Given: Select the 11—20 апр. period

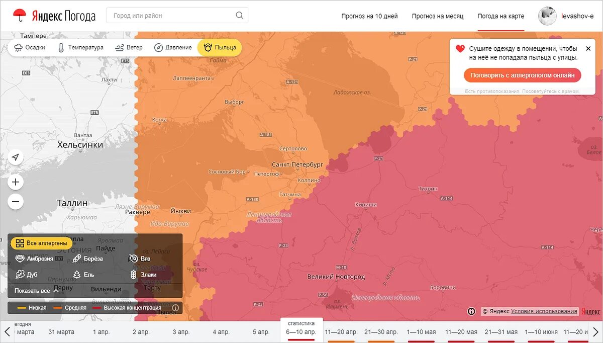Looking at the screenshot, I should [341, 332].
